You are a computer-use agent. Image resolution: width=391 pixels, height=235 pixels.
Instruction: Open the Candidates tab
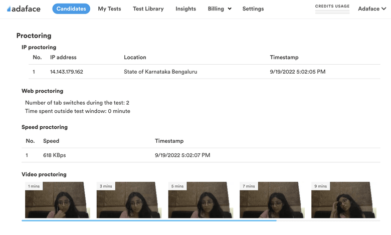click(71, 9)
